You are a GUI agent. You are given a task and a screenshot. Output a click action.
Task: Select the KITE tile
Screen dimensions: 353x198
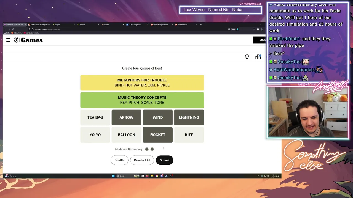coord(189,135)
